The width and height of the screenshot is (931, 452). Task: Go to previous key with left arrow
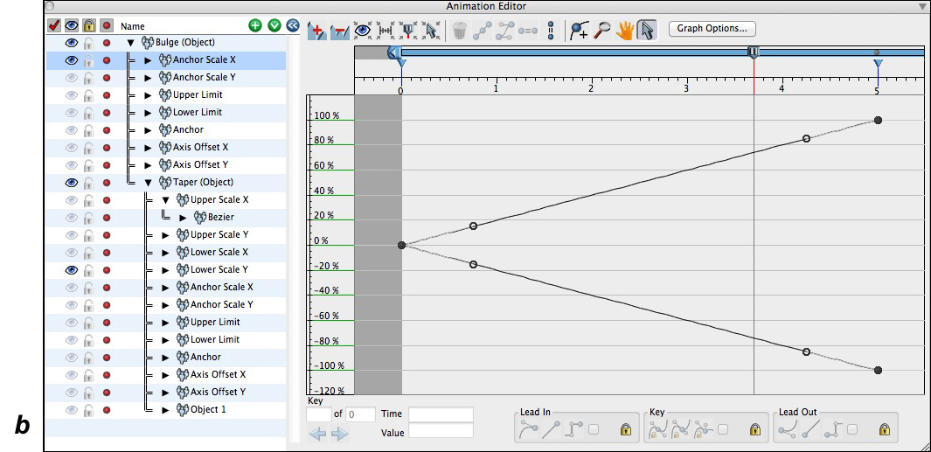[317, 435]
